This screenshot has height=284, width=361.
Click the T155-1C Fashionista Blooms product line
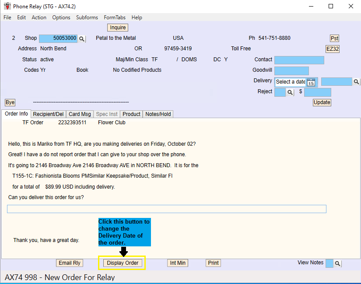92,176
